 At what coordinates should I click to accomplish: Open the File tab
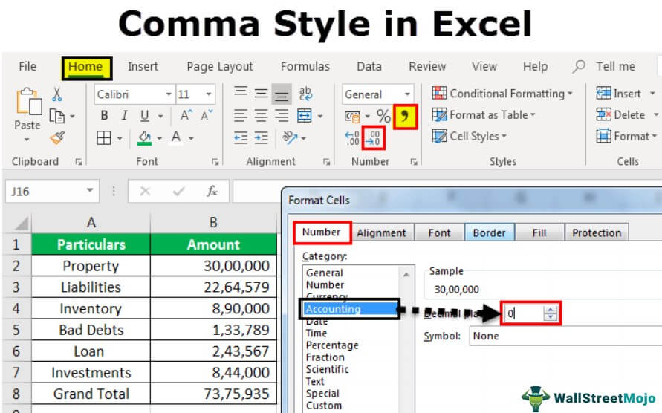(27, 66)
